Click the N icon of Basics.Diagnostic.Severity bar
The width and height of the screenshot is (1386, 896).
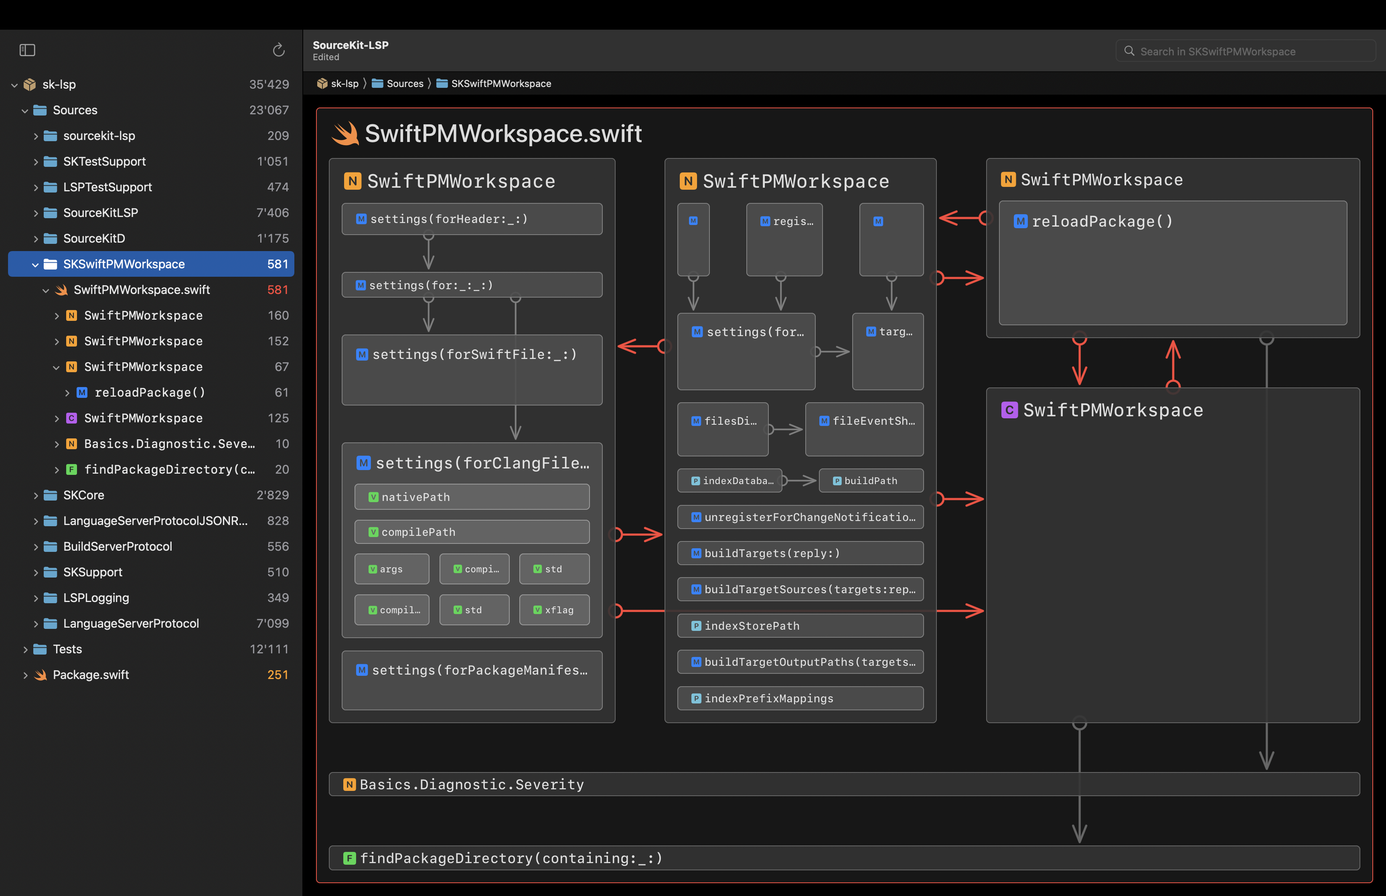[350, 784]
